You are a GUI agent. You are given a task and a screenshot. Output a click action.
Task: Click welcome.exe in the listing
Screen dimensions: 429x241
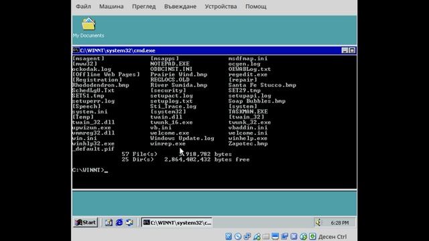click(x=170, y=133)
